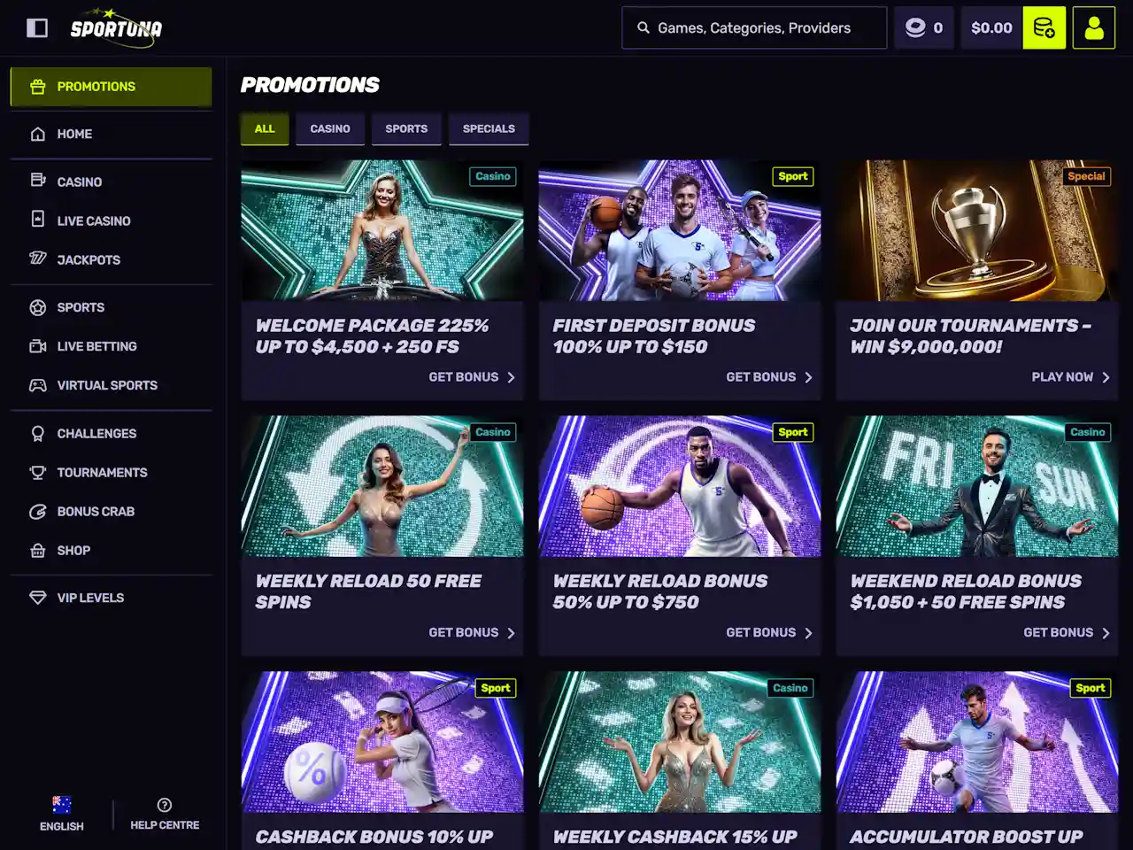Open the user account profile icon
Image resolution: width=1133 pixels, height=850 pixels.
1094,28
